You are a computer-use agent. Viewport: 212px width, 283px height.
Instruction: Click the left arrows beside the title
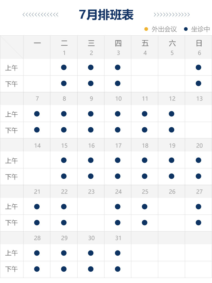click(x=40, y=15)
